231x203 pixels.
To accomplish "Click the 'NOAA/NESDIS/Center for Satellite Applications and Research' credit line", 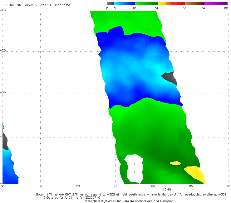I will coord(129,201).
